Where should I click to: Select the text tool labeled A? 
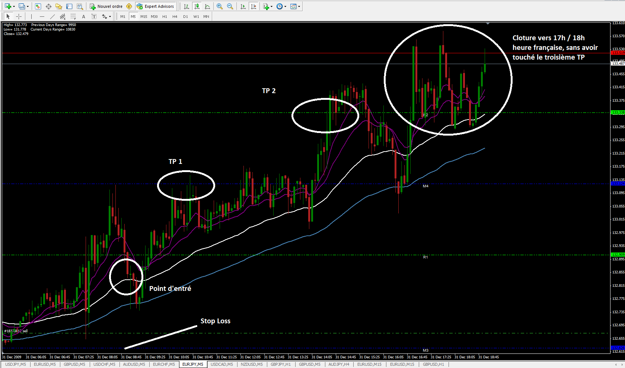coord(83,16)
